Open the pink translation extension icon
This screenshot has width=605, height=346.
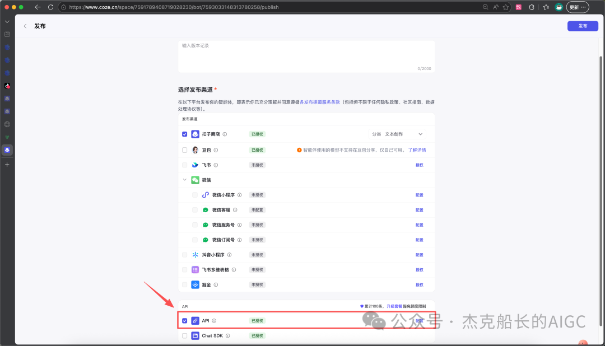tap(519, 7)
